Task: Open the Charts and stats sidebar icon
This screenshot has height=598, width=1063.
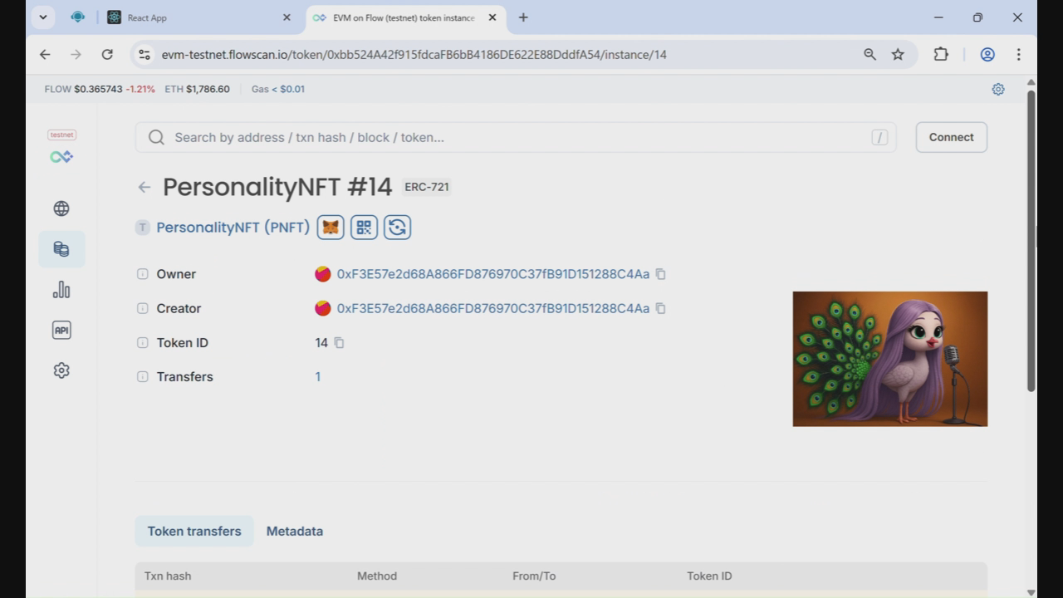Action: pyautogui.click(x=61, y=290)
